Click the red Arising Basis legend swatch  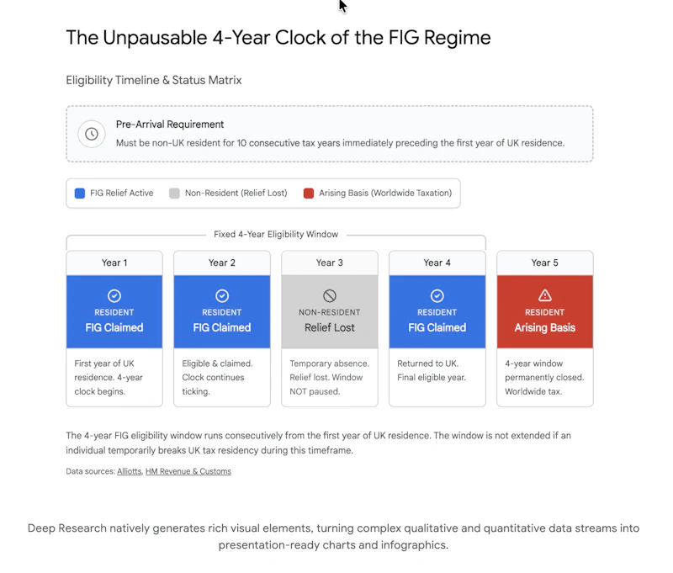(309, 194)
